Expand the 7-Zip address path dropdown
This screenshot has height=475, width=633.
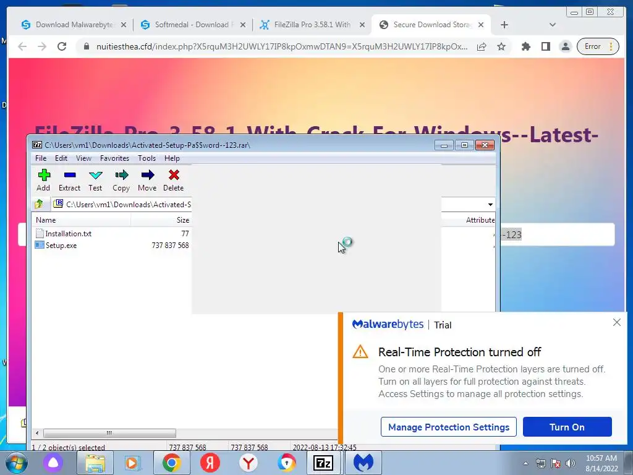pos(490,204)
